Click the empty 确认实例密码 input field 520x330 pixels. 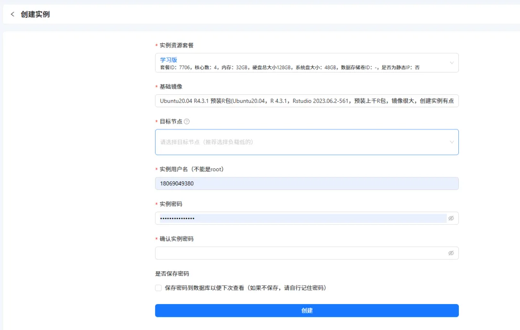pos(301,253)
